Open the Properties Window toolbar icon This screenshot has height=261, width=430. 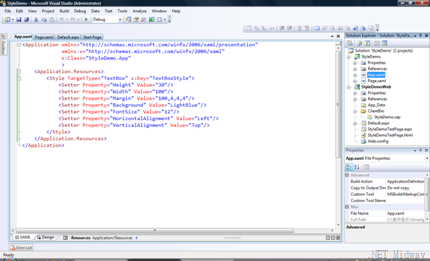[136, 19]
